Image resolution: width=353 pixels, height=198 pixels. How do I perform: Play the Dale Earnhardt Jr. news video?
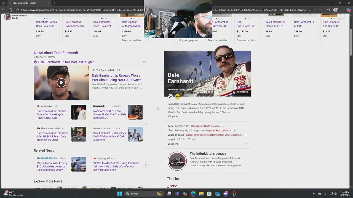[x=61, y=82]
